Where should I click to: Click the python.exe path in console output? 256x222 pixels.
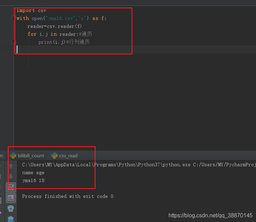106,165
